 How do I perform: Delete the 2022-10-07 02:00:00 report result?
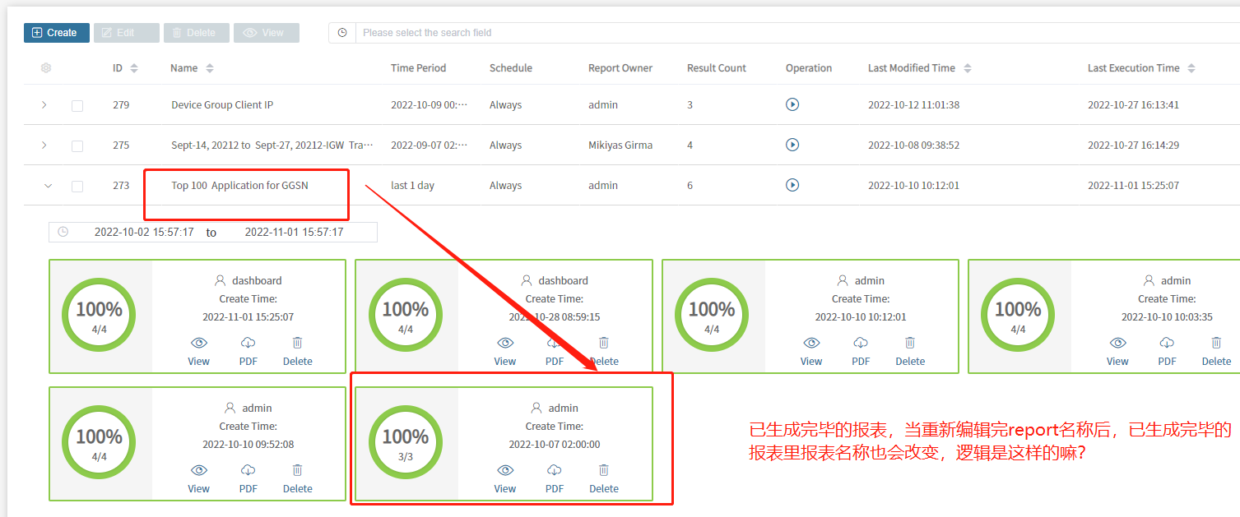click(x=603, y=470)
